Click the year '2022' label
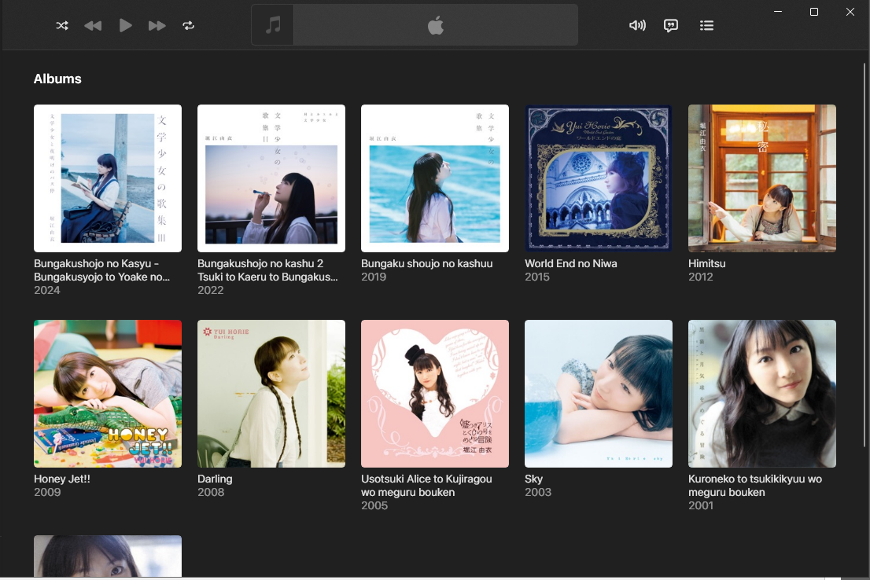Image resolution: width=870 pixels, height=580 pixels. pyautogui.click(x=211, y=290)
